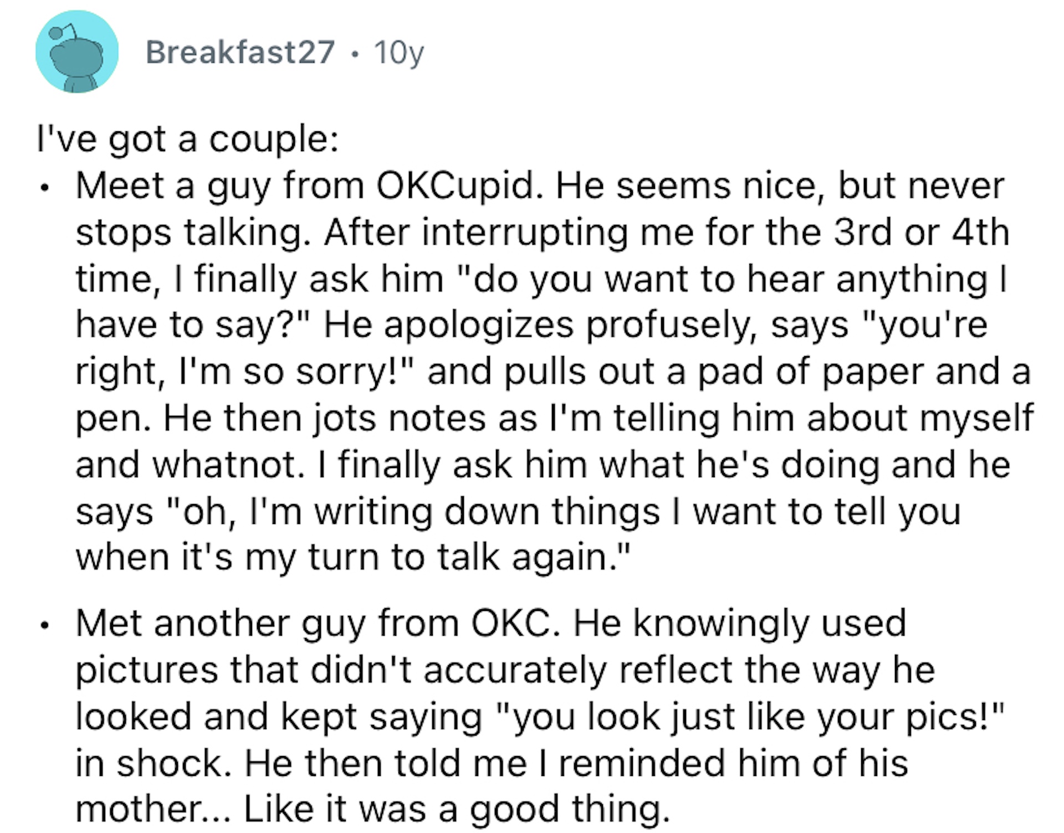Click the 10y timestamp link
The width and height of the screenshot is (1064, 833).
[x=399, y=53]
